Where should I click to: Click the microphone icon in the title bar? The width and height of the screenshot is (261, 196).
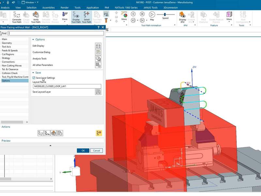[8, 2]
